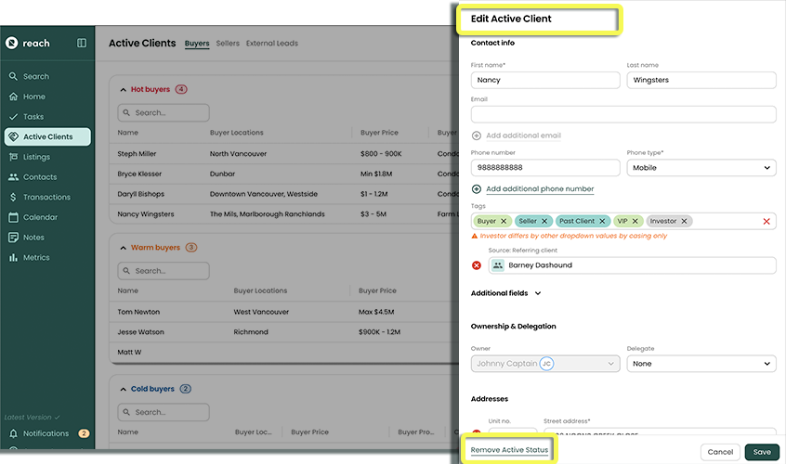Click Notifications bell in sidebar
Viewport: 786px width, 464px height.
coord(14,433)
